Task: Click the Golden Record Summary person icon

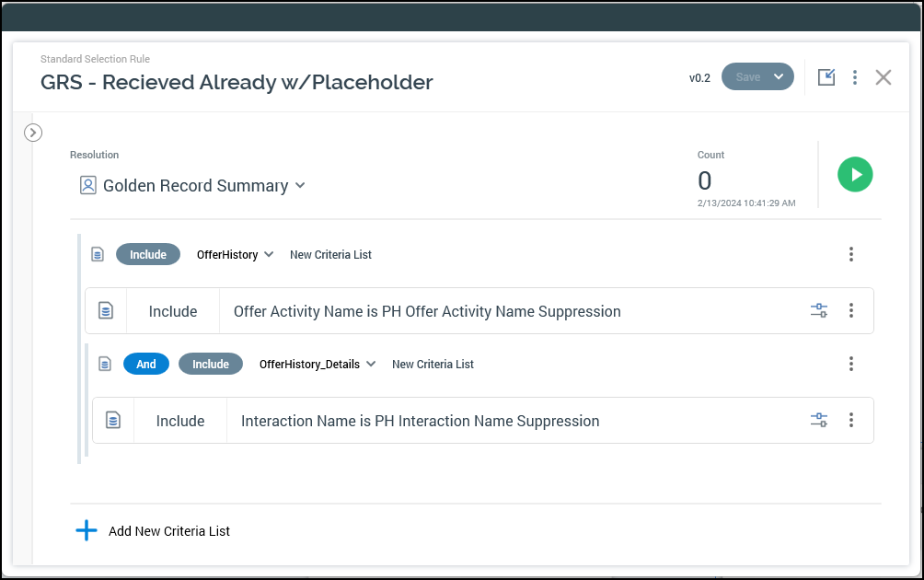Action: pos(88,186)
